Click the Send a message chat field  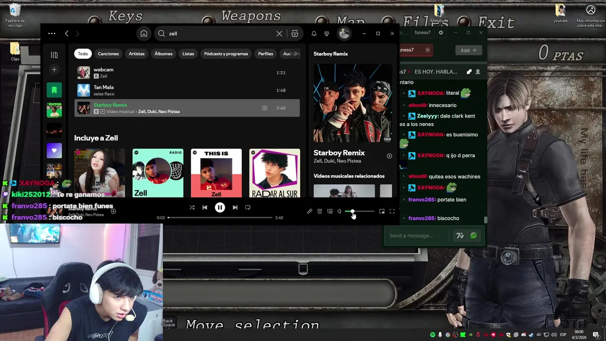tap(418, 235)
